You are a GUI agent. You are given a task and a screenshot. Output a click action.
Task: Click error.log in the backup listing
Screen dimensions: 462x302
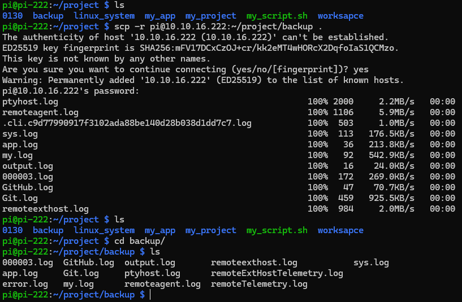(25, 284)
